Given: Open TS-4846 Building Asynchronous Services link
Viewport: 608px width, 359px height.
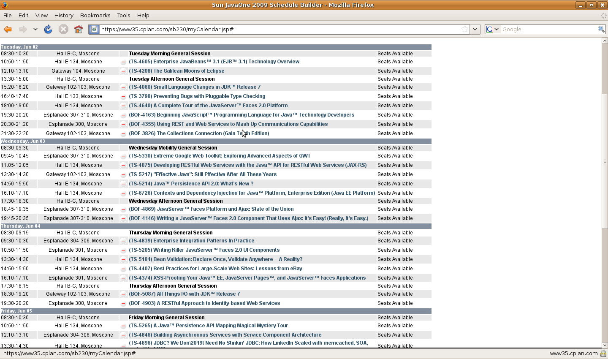Looking at the screenshot, I should click(225, 335).
